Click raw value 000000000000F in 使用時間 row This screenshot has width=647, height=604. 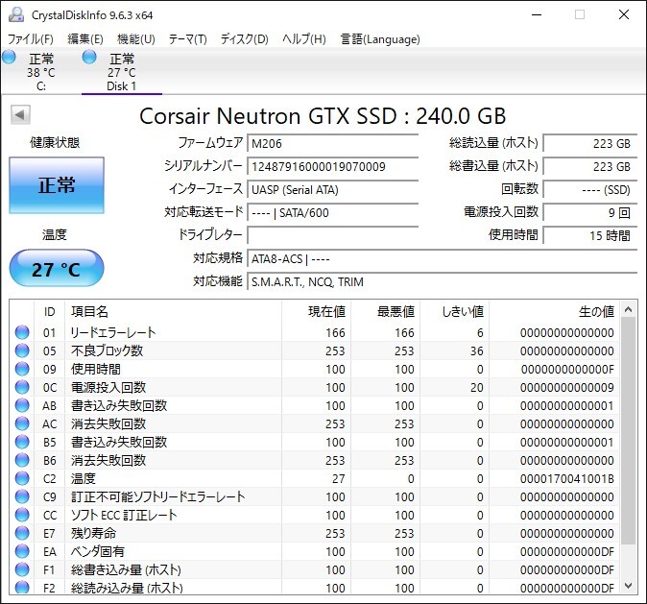(567, 369)
